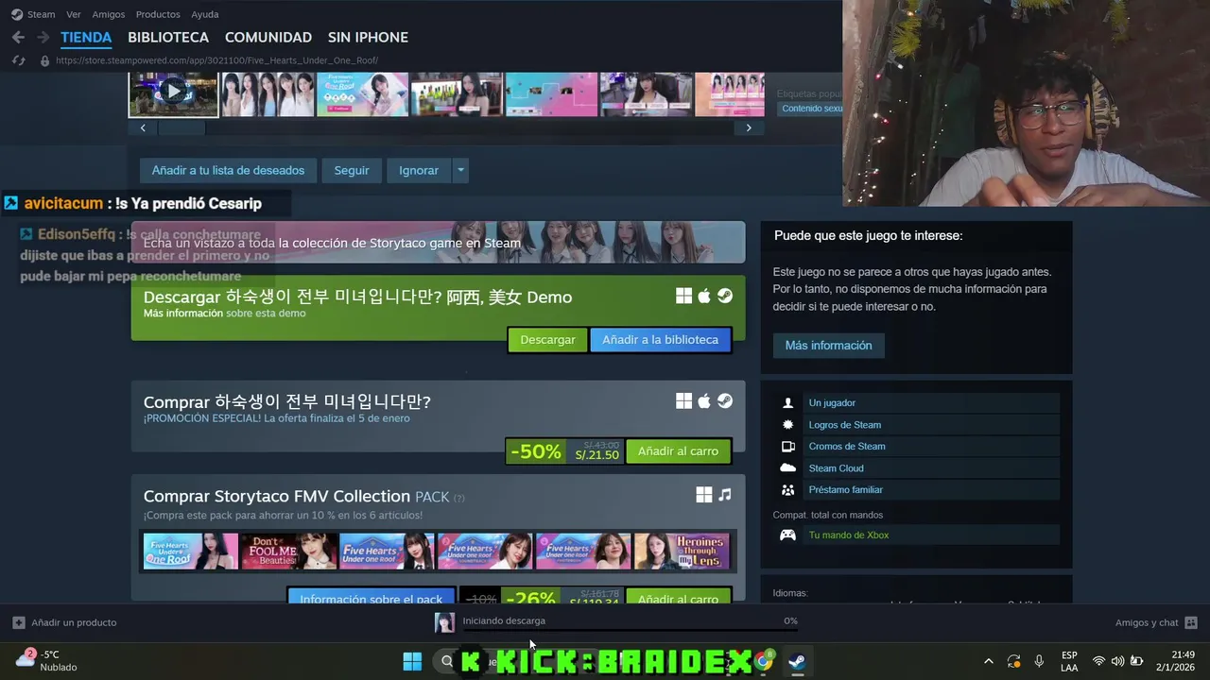Click the Windows icon in the Demo row

683,297
